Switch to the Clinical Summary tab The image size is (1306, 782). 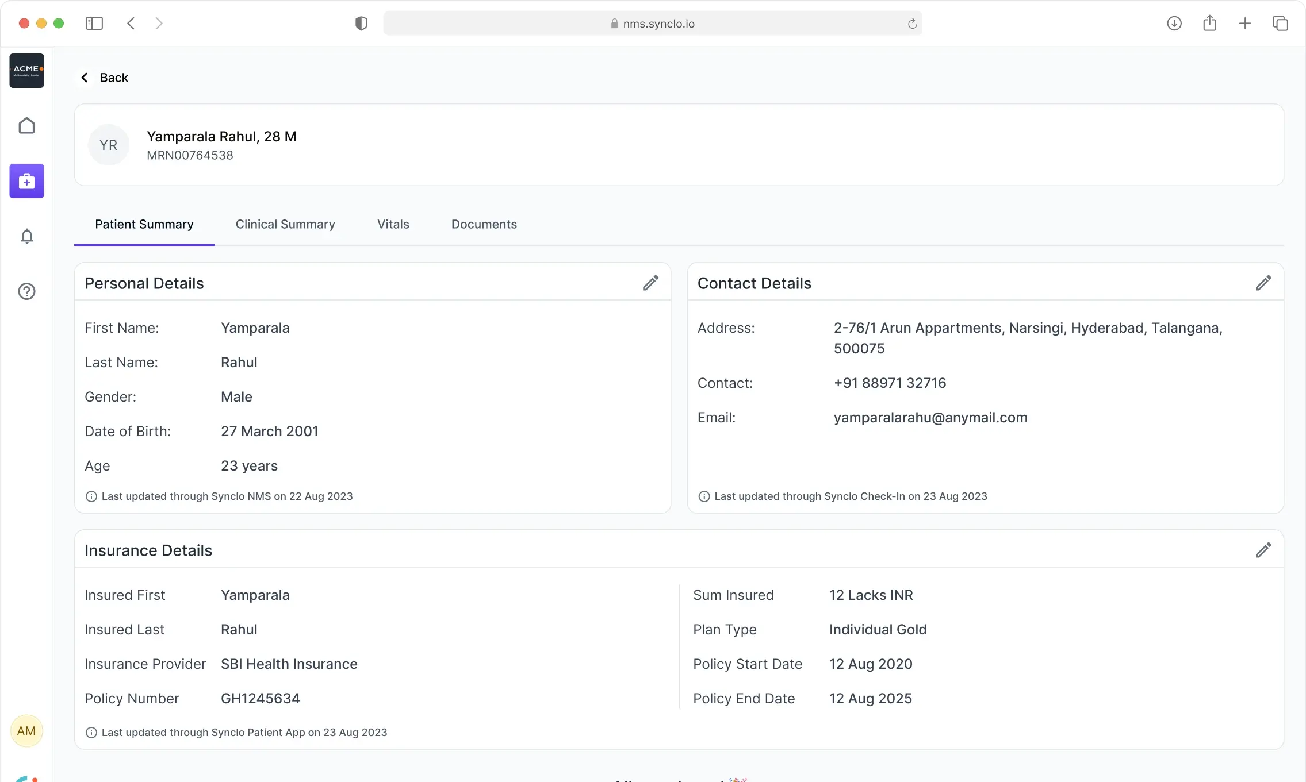[x=285, y=224]
